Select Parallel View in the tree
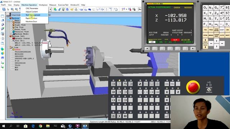The width and height of the screenshot is (230, 129). pos(22,32)
